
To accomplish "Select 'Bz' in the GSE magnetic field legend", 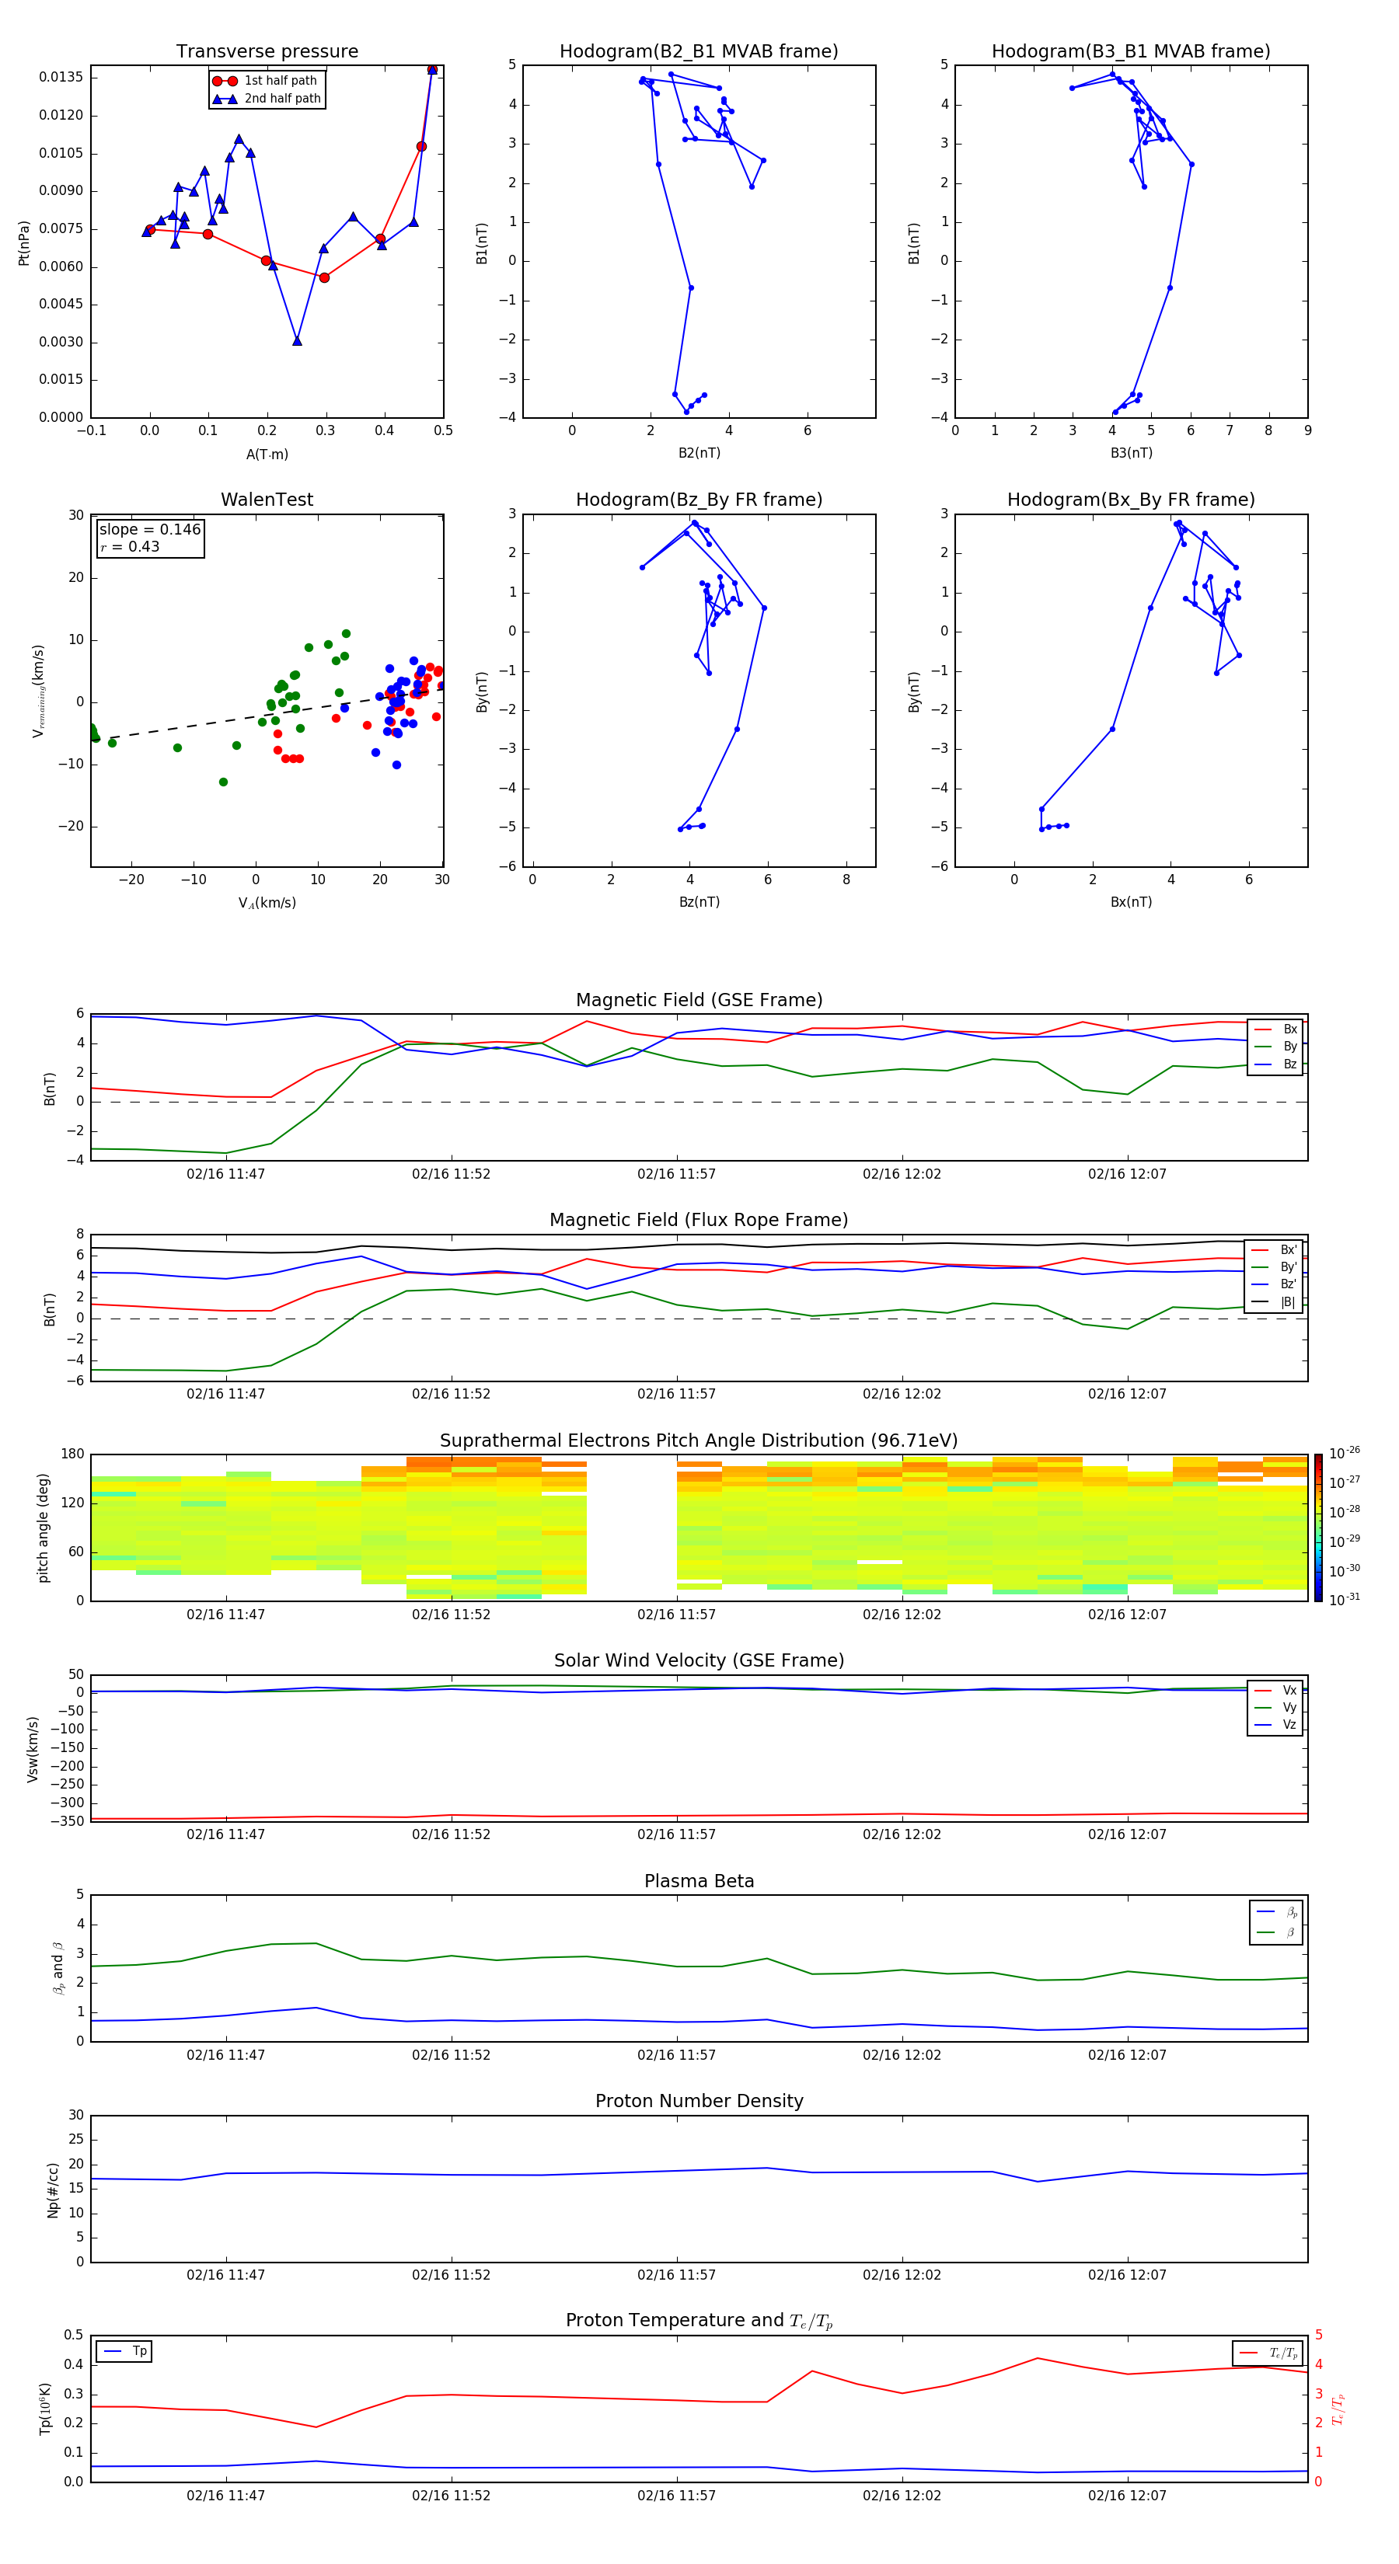I will (1275, 1064).
